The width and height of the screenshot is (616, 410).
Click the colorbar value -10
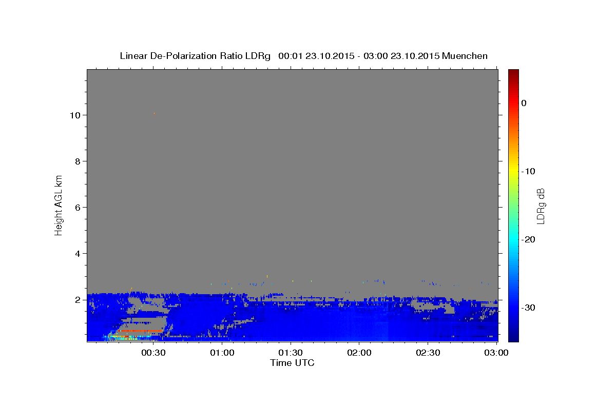528,171
